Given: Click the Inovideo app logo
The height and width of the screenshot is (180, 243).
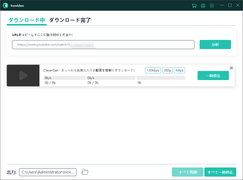Looking at the screenshot, I should click(x=5, y=5).
